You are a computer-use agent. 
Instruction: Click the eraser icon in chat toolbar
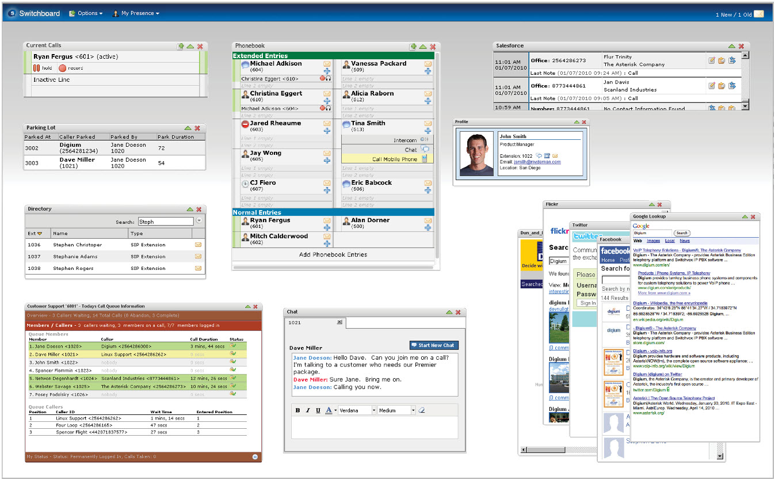(421, 410)
